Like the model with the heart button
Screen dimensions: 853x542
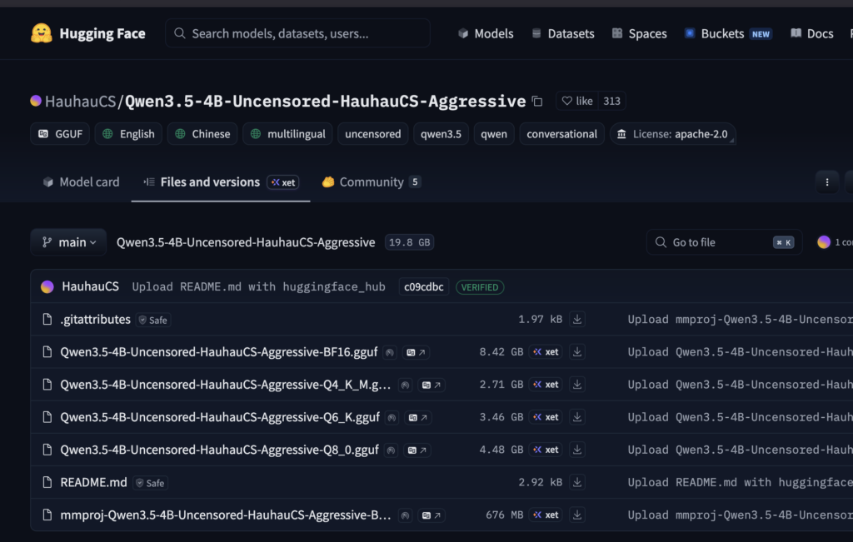pos(577,101)
